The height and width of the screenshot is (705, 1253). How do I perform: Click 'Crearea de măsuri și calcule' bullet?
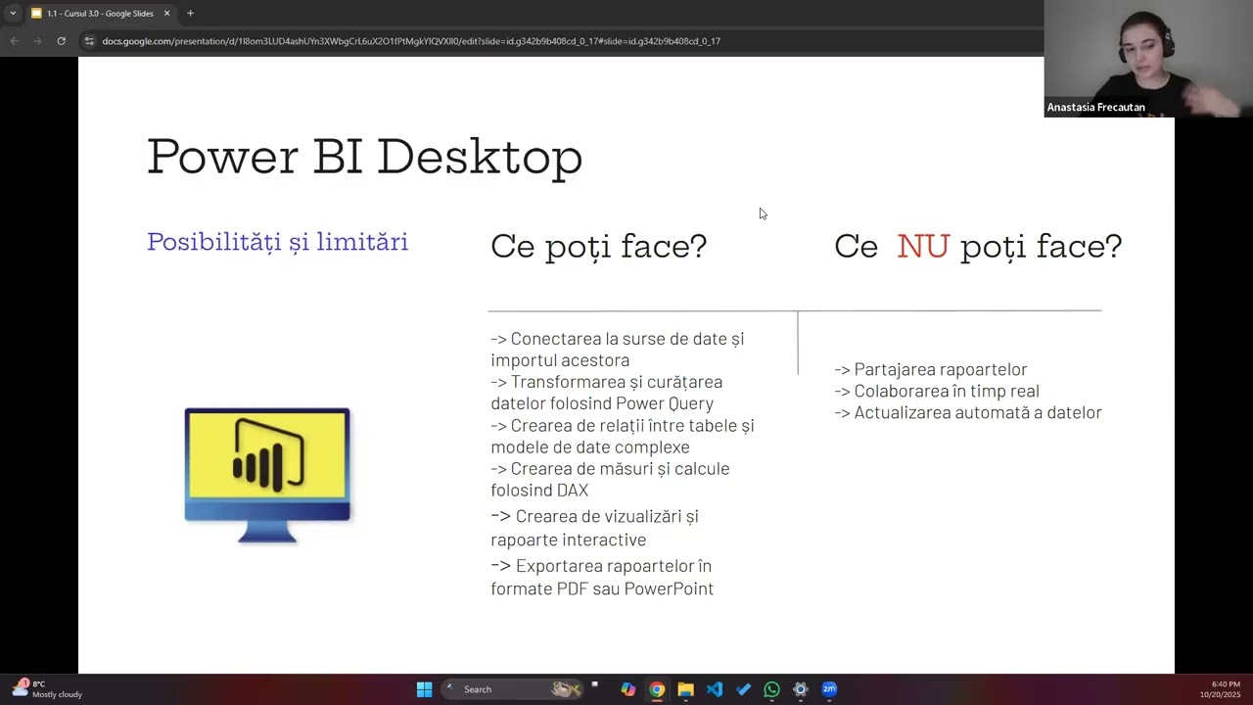(x=610, y=479)
